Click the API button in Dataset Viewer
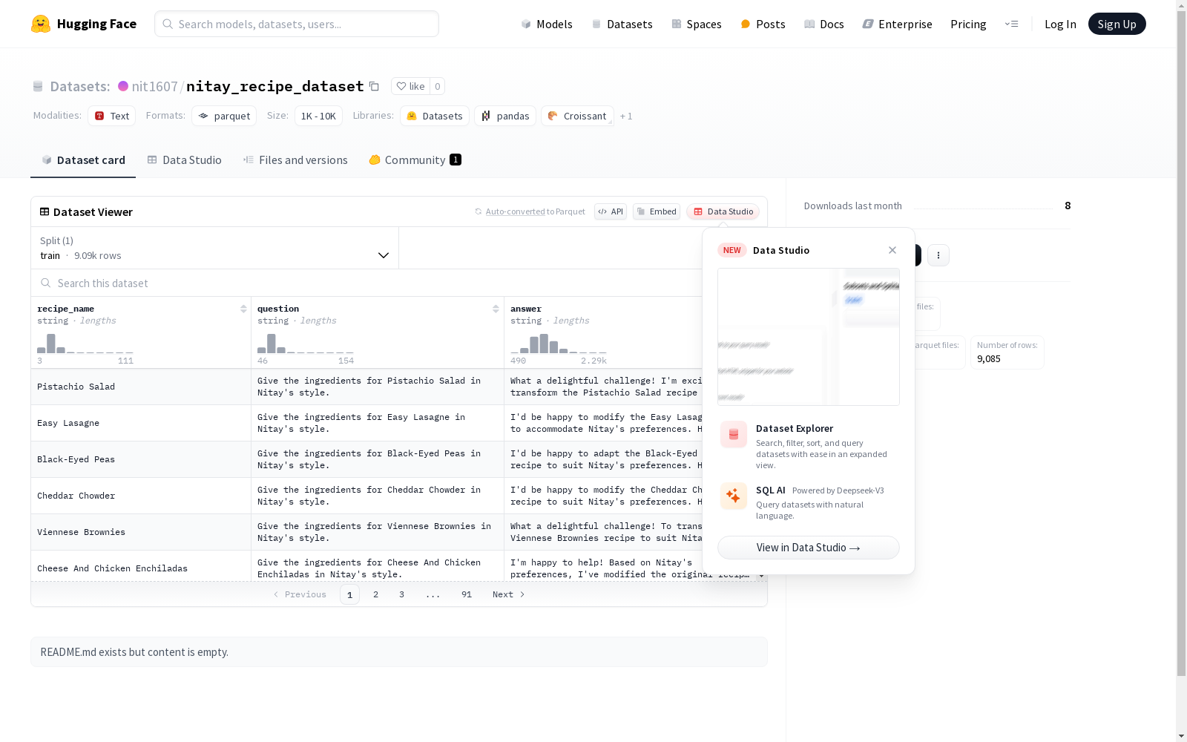Image resolution: width=1187 pixels, height=742 pixels. click(611, 211)
